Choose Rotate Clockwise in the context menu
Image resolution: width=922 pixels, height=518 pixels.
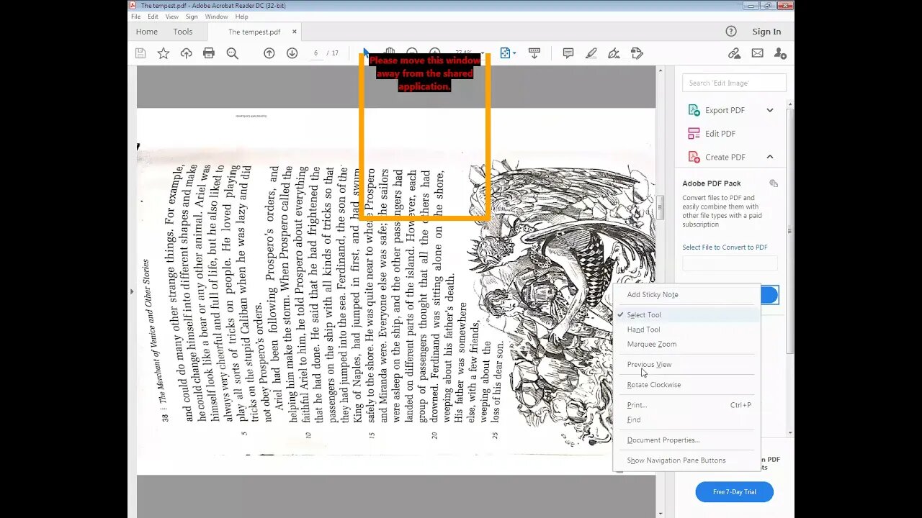coord(686,385)
